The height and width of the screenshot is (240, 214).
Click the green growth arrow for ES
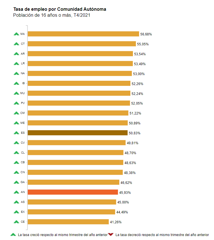coord(16,133)
